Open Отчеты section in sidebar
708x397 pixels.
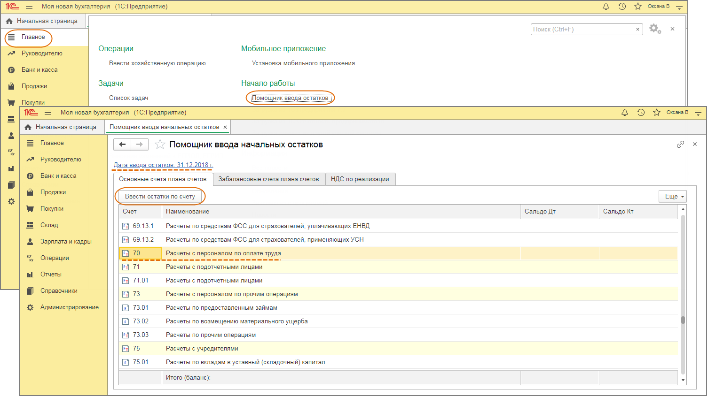tap(51, 275)
